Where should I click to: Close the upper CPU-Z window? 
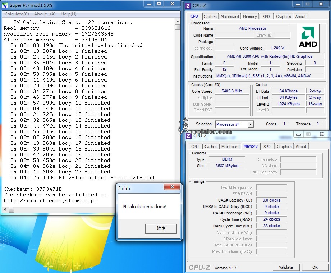tap(321, 4)
